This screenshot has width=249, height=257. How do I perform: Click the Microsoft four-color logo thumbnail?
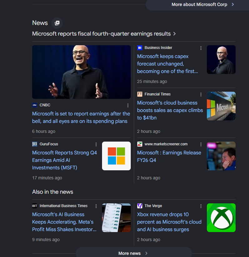[x=116, y=156]
